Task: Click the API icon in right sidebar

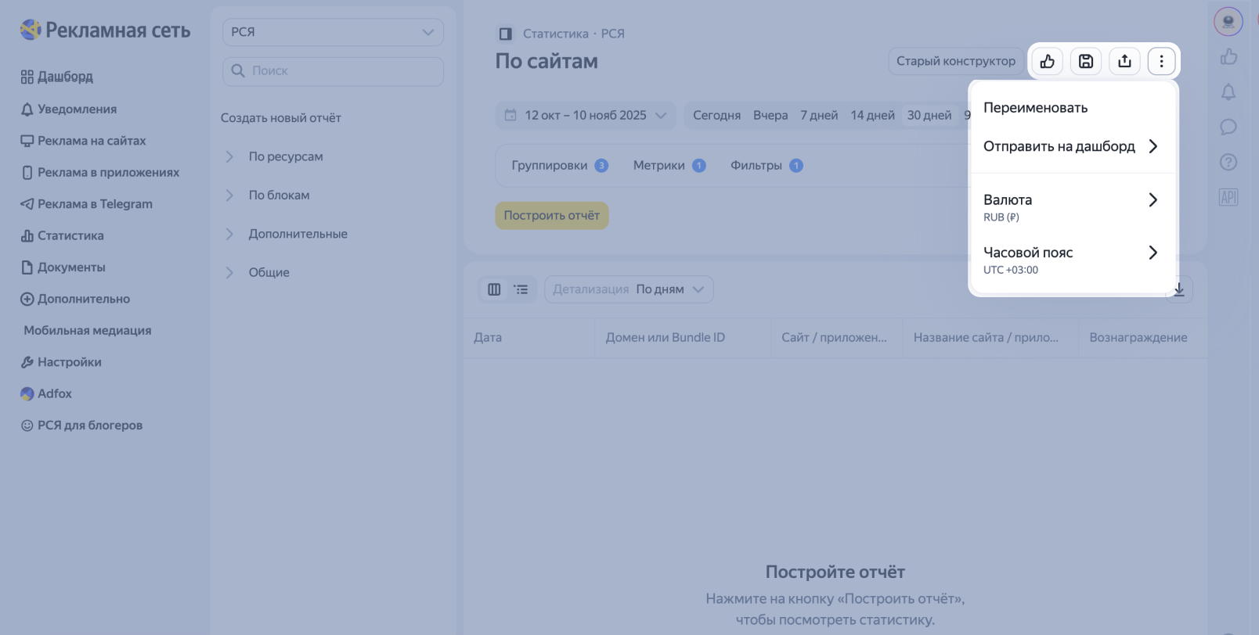Action: pos(1228,197)
